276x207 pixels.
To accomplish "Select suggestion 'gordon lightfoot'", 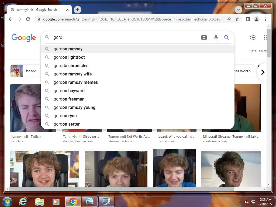I will (x=137, y=57).
